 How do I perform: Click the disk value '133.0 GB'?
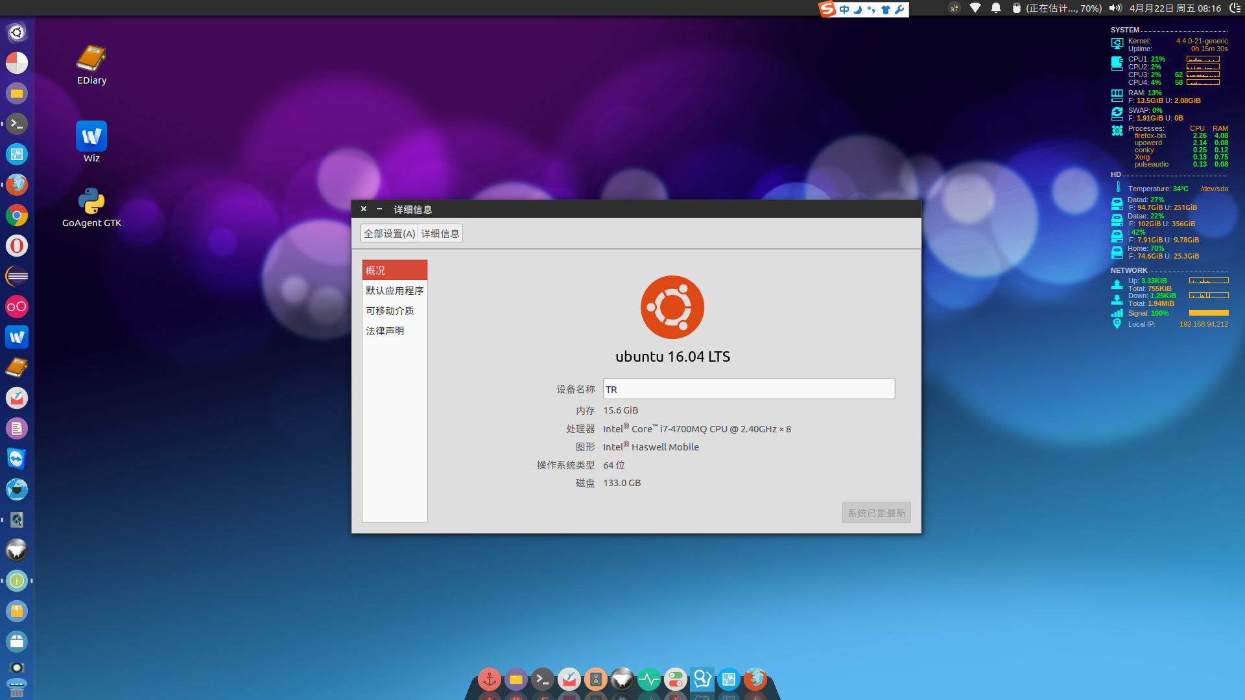point(622,483)
